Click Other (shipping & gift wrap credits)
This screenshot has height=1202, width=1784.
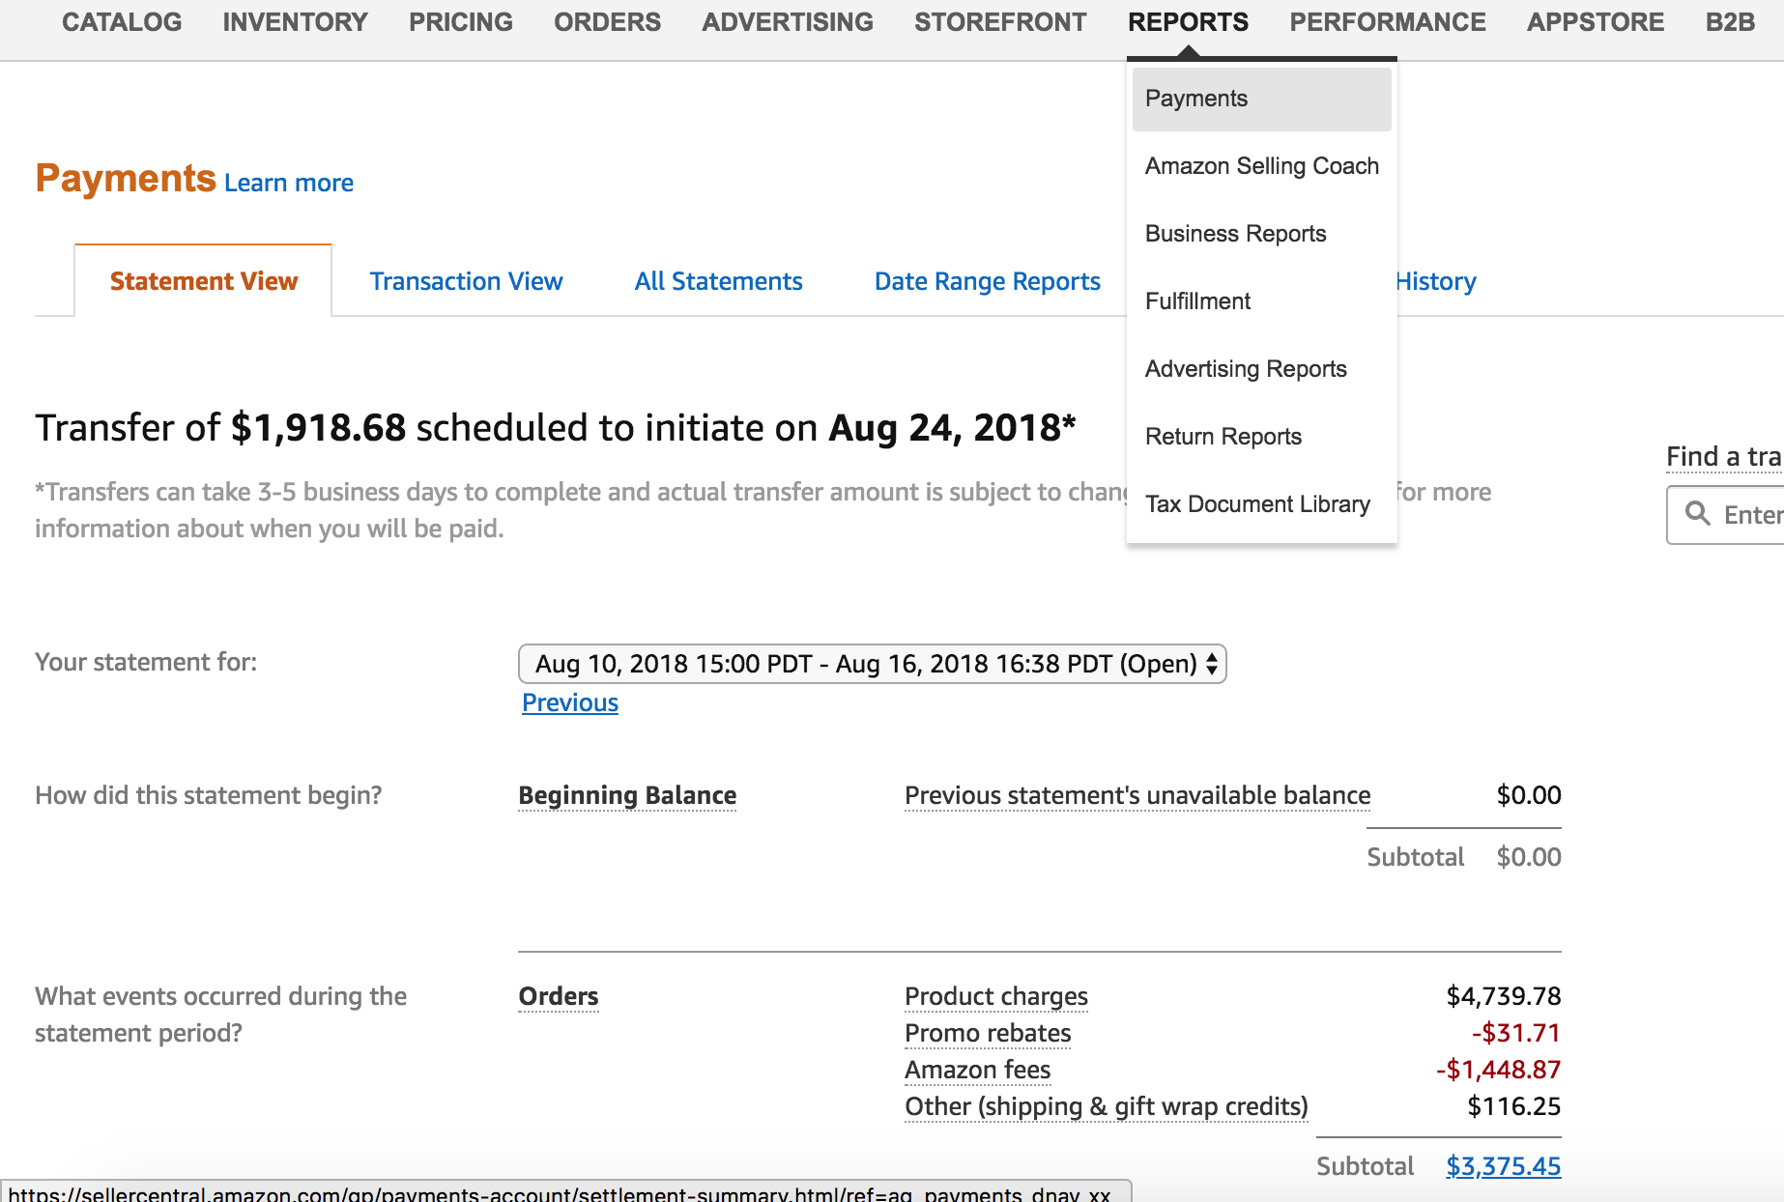click(x=1107, y=1106)
